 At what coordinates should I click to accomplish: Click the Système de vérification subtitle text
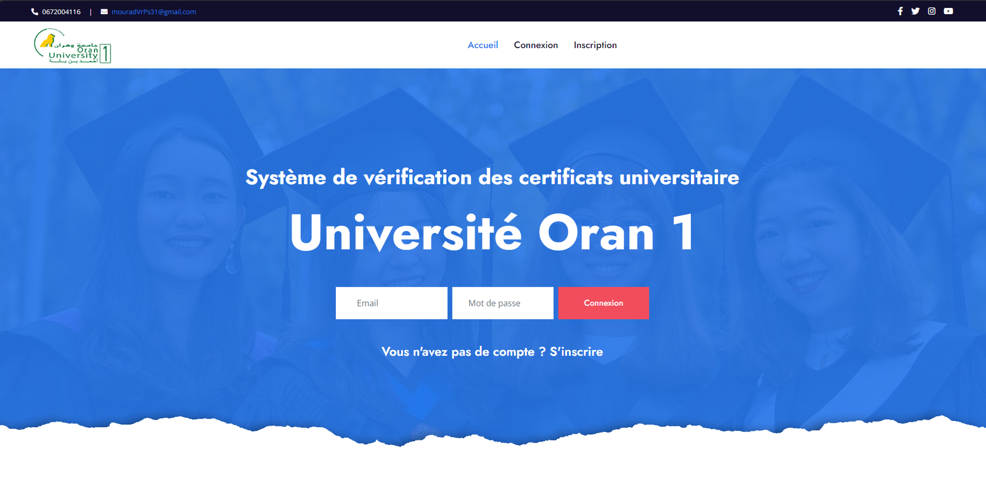tap(492, 177)
